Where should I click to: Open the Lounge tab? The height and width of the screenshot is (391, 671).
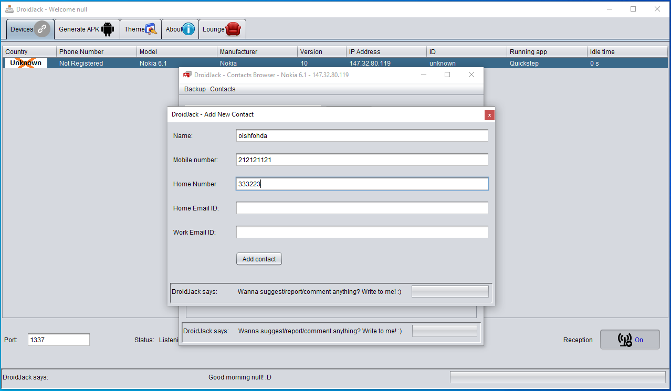(222, 29)
